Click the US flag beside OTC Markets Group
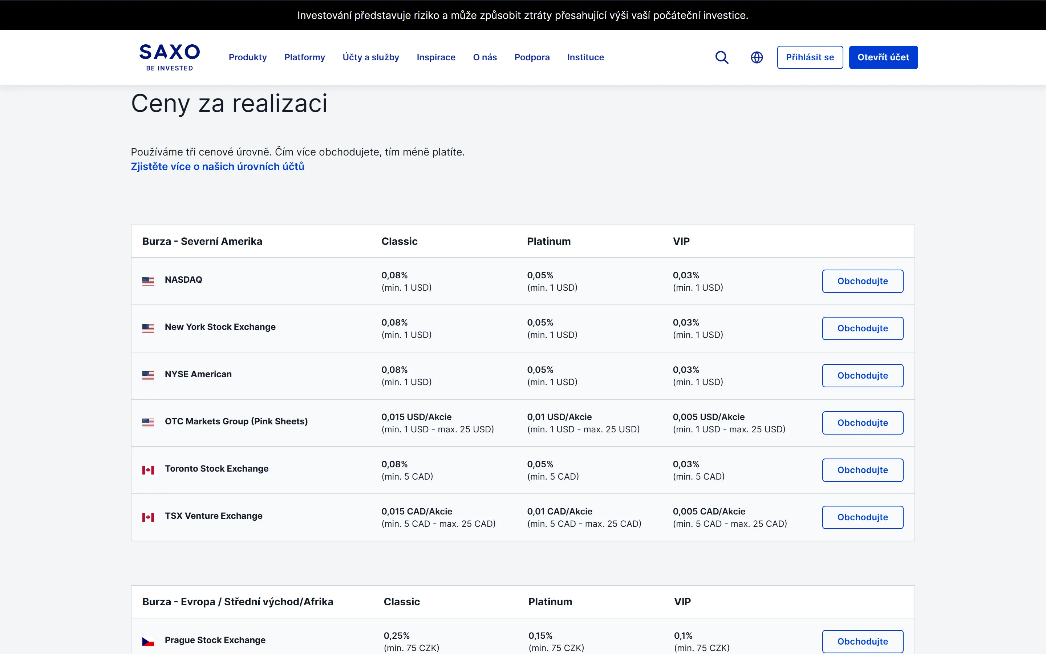This screenshot has height=654, width=1046. (x=148, y=423)
